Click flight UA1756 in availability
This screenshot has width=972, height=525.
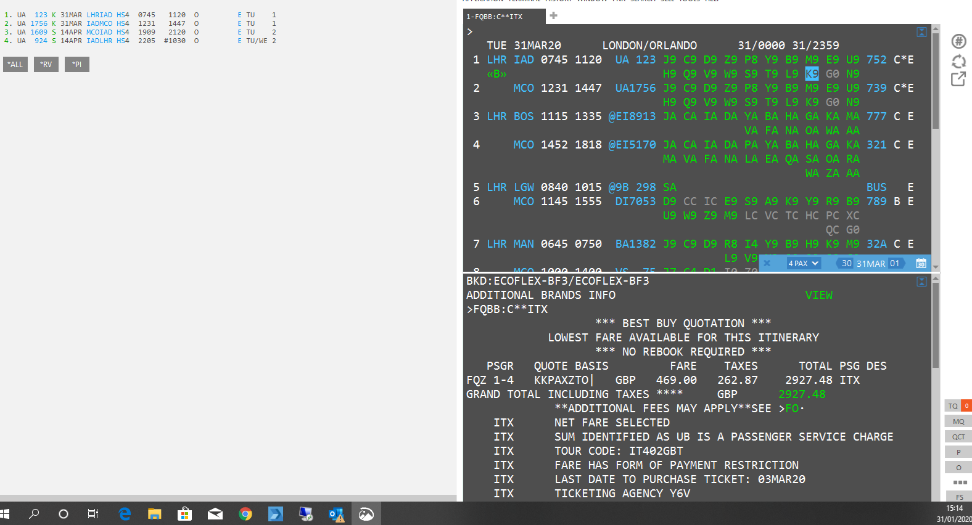coord(635,88)
